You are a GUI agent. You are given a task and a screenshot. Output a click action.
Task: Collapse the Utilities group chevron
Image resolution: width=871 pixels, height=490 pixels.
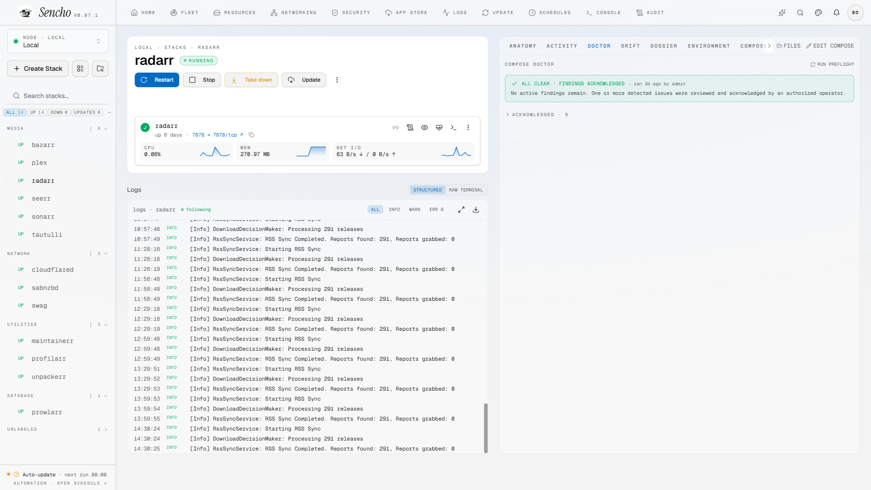pos(106,324)
